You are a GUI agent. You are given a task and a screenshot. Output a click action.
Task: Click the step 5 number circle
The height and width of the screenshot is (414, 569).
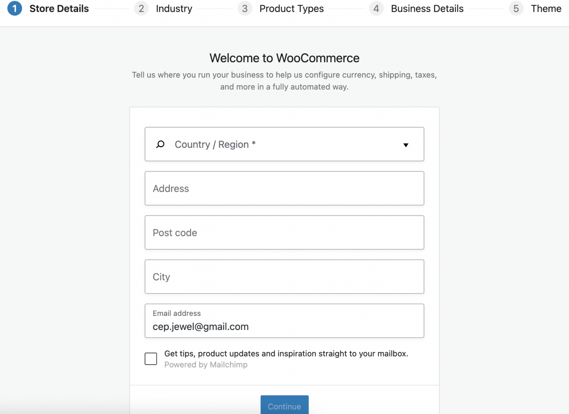pos(516,8)
